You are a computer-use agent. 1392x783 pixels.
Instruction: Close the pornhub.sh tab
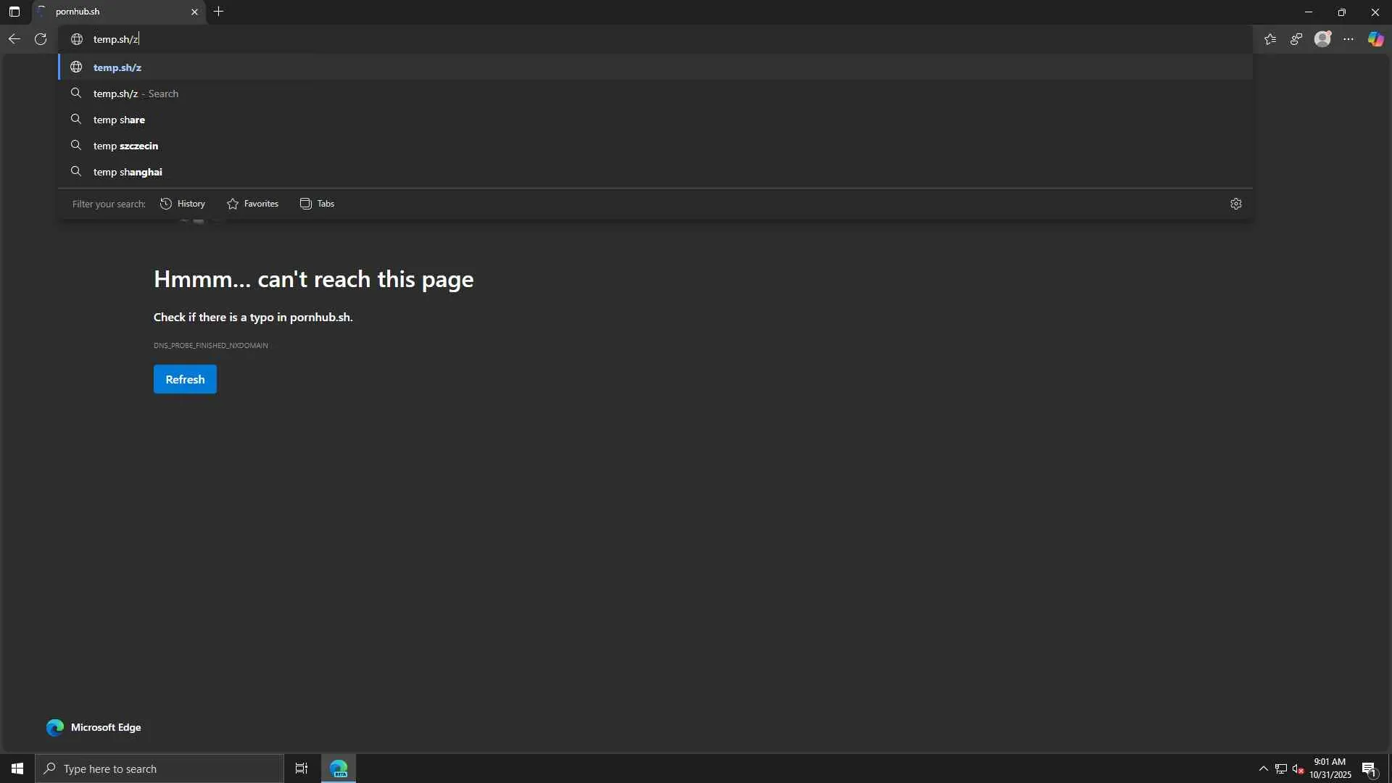pyautogui.click(x=194, y=12)
